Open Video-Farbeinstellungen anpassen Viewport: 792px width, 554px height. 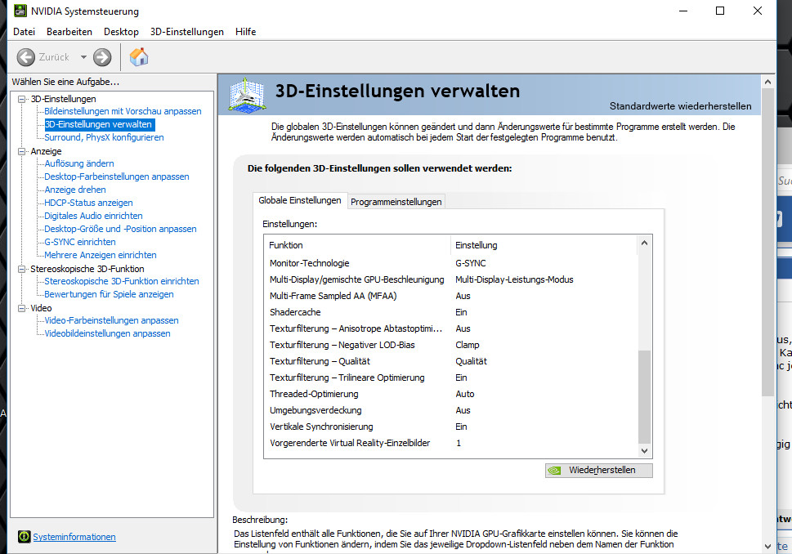pyautogui.click(x=112, y=320)
